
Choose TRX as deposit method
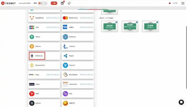(x=44, y=94)
